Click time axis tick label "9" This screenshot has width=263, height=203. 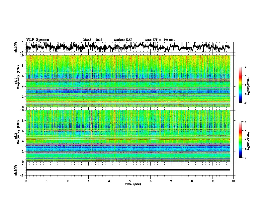pyautogui.click(x=213, y=181)
